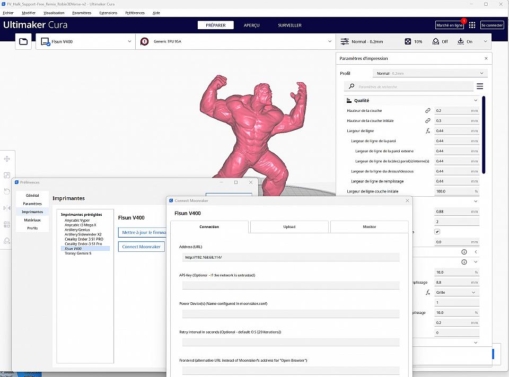Click the Address (URL) input field

tap(291, 257)
